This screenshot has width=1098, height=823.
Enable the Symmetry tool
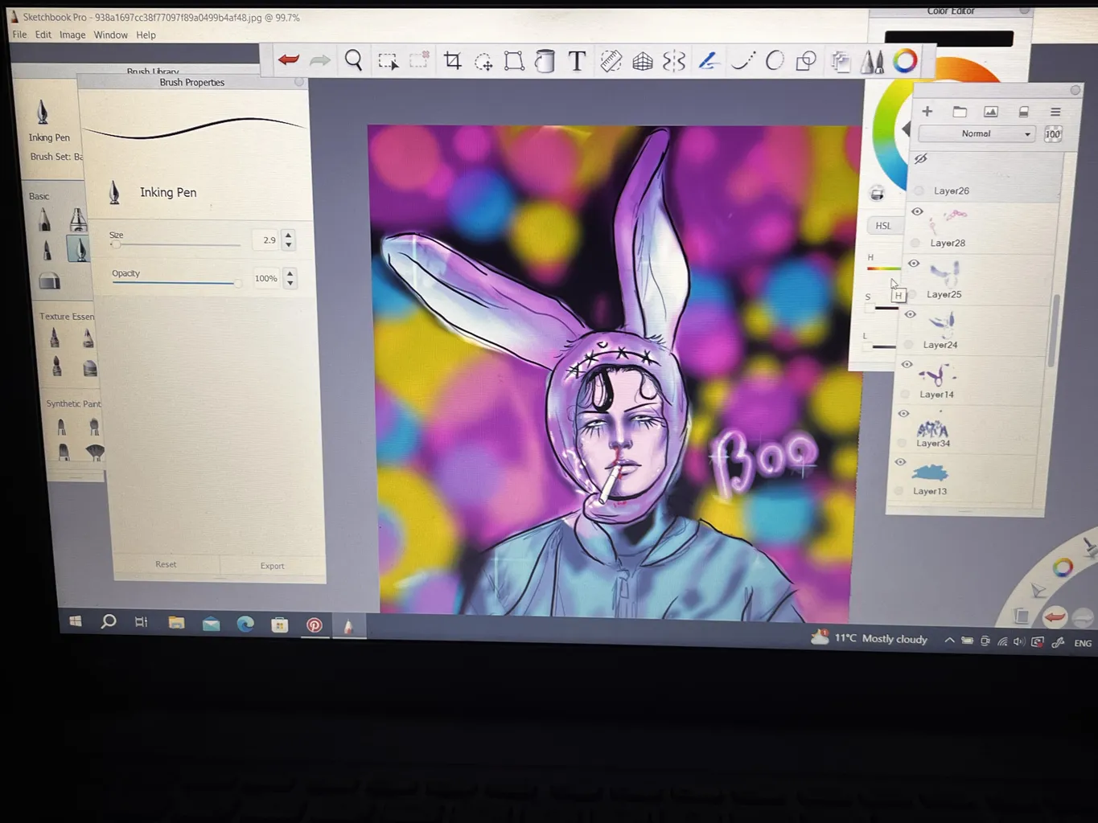click(674, 61)
